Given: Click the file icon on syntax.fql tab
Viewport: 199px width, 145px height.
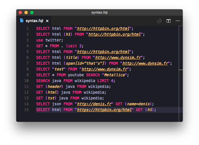Looking at the screenshot, I should pyautogui.click(x=22, y=20).
